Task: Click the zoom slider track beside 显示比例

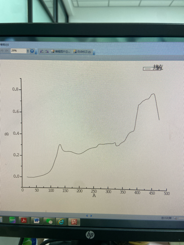Action: (x=181, y=218)
